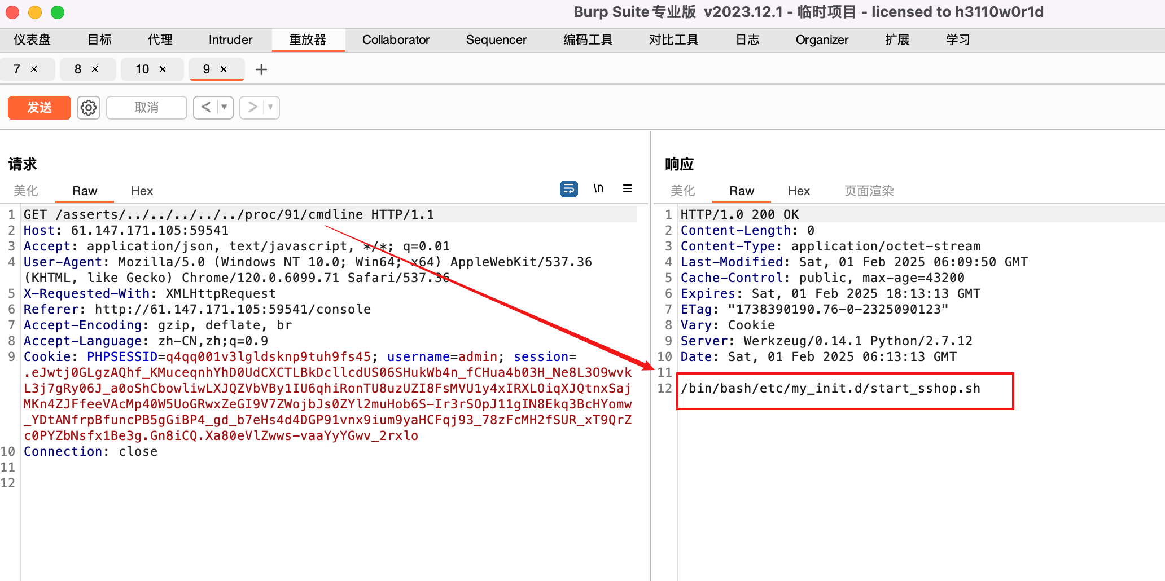The image size is (1165, 581).
Task: Open the 页面渲染 response render tab
Action: tap(869, 191)
